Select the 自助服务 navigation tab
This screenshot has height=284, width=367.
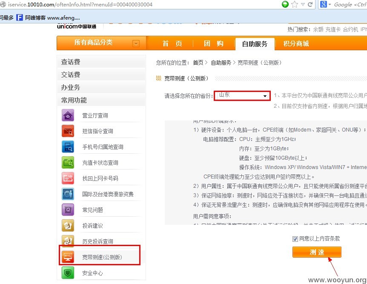coord(255,44)
